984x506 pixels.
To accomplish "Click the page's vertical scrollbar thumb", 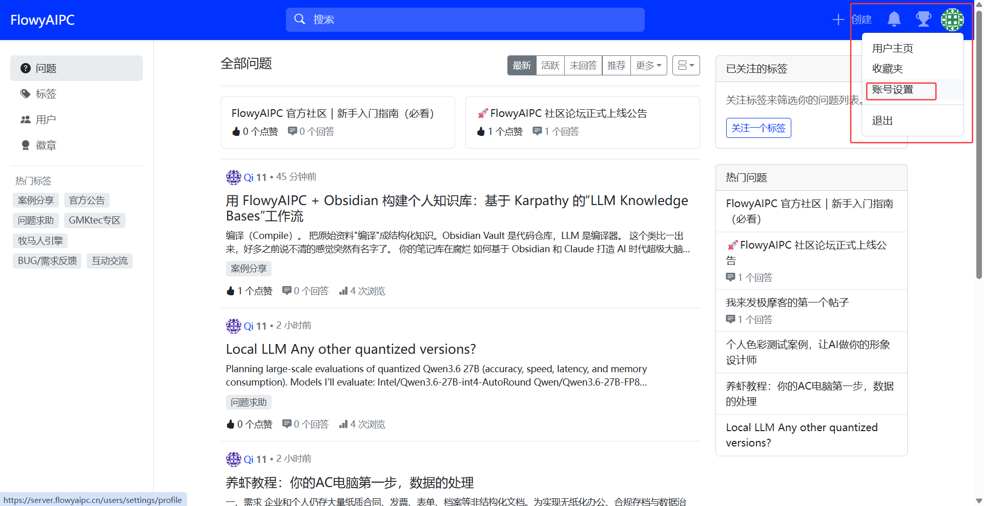I will [979, 145].
